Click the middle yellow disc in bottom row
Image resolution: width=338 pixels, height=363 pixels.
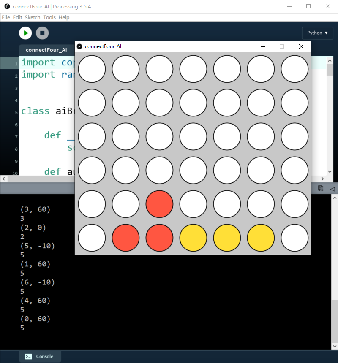[227, 238]
